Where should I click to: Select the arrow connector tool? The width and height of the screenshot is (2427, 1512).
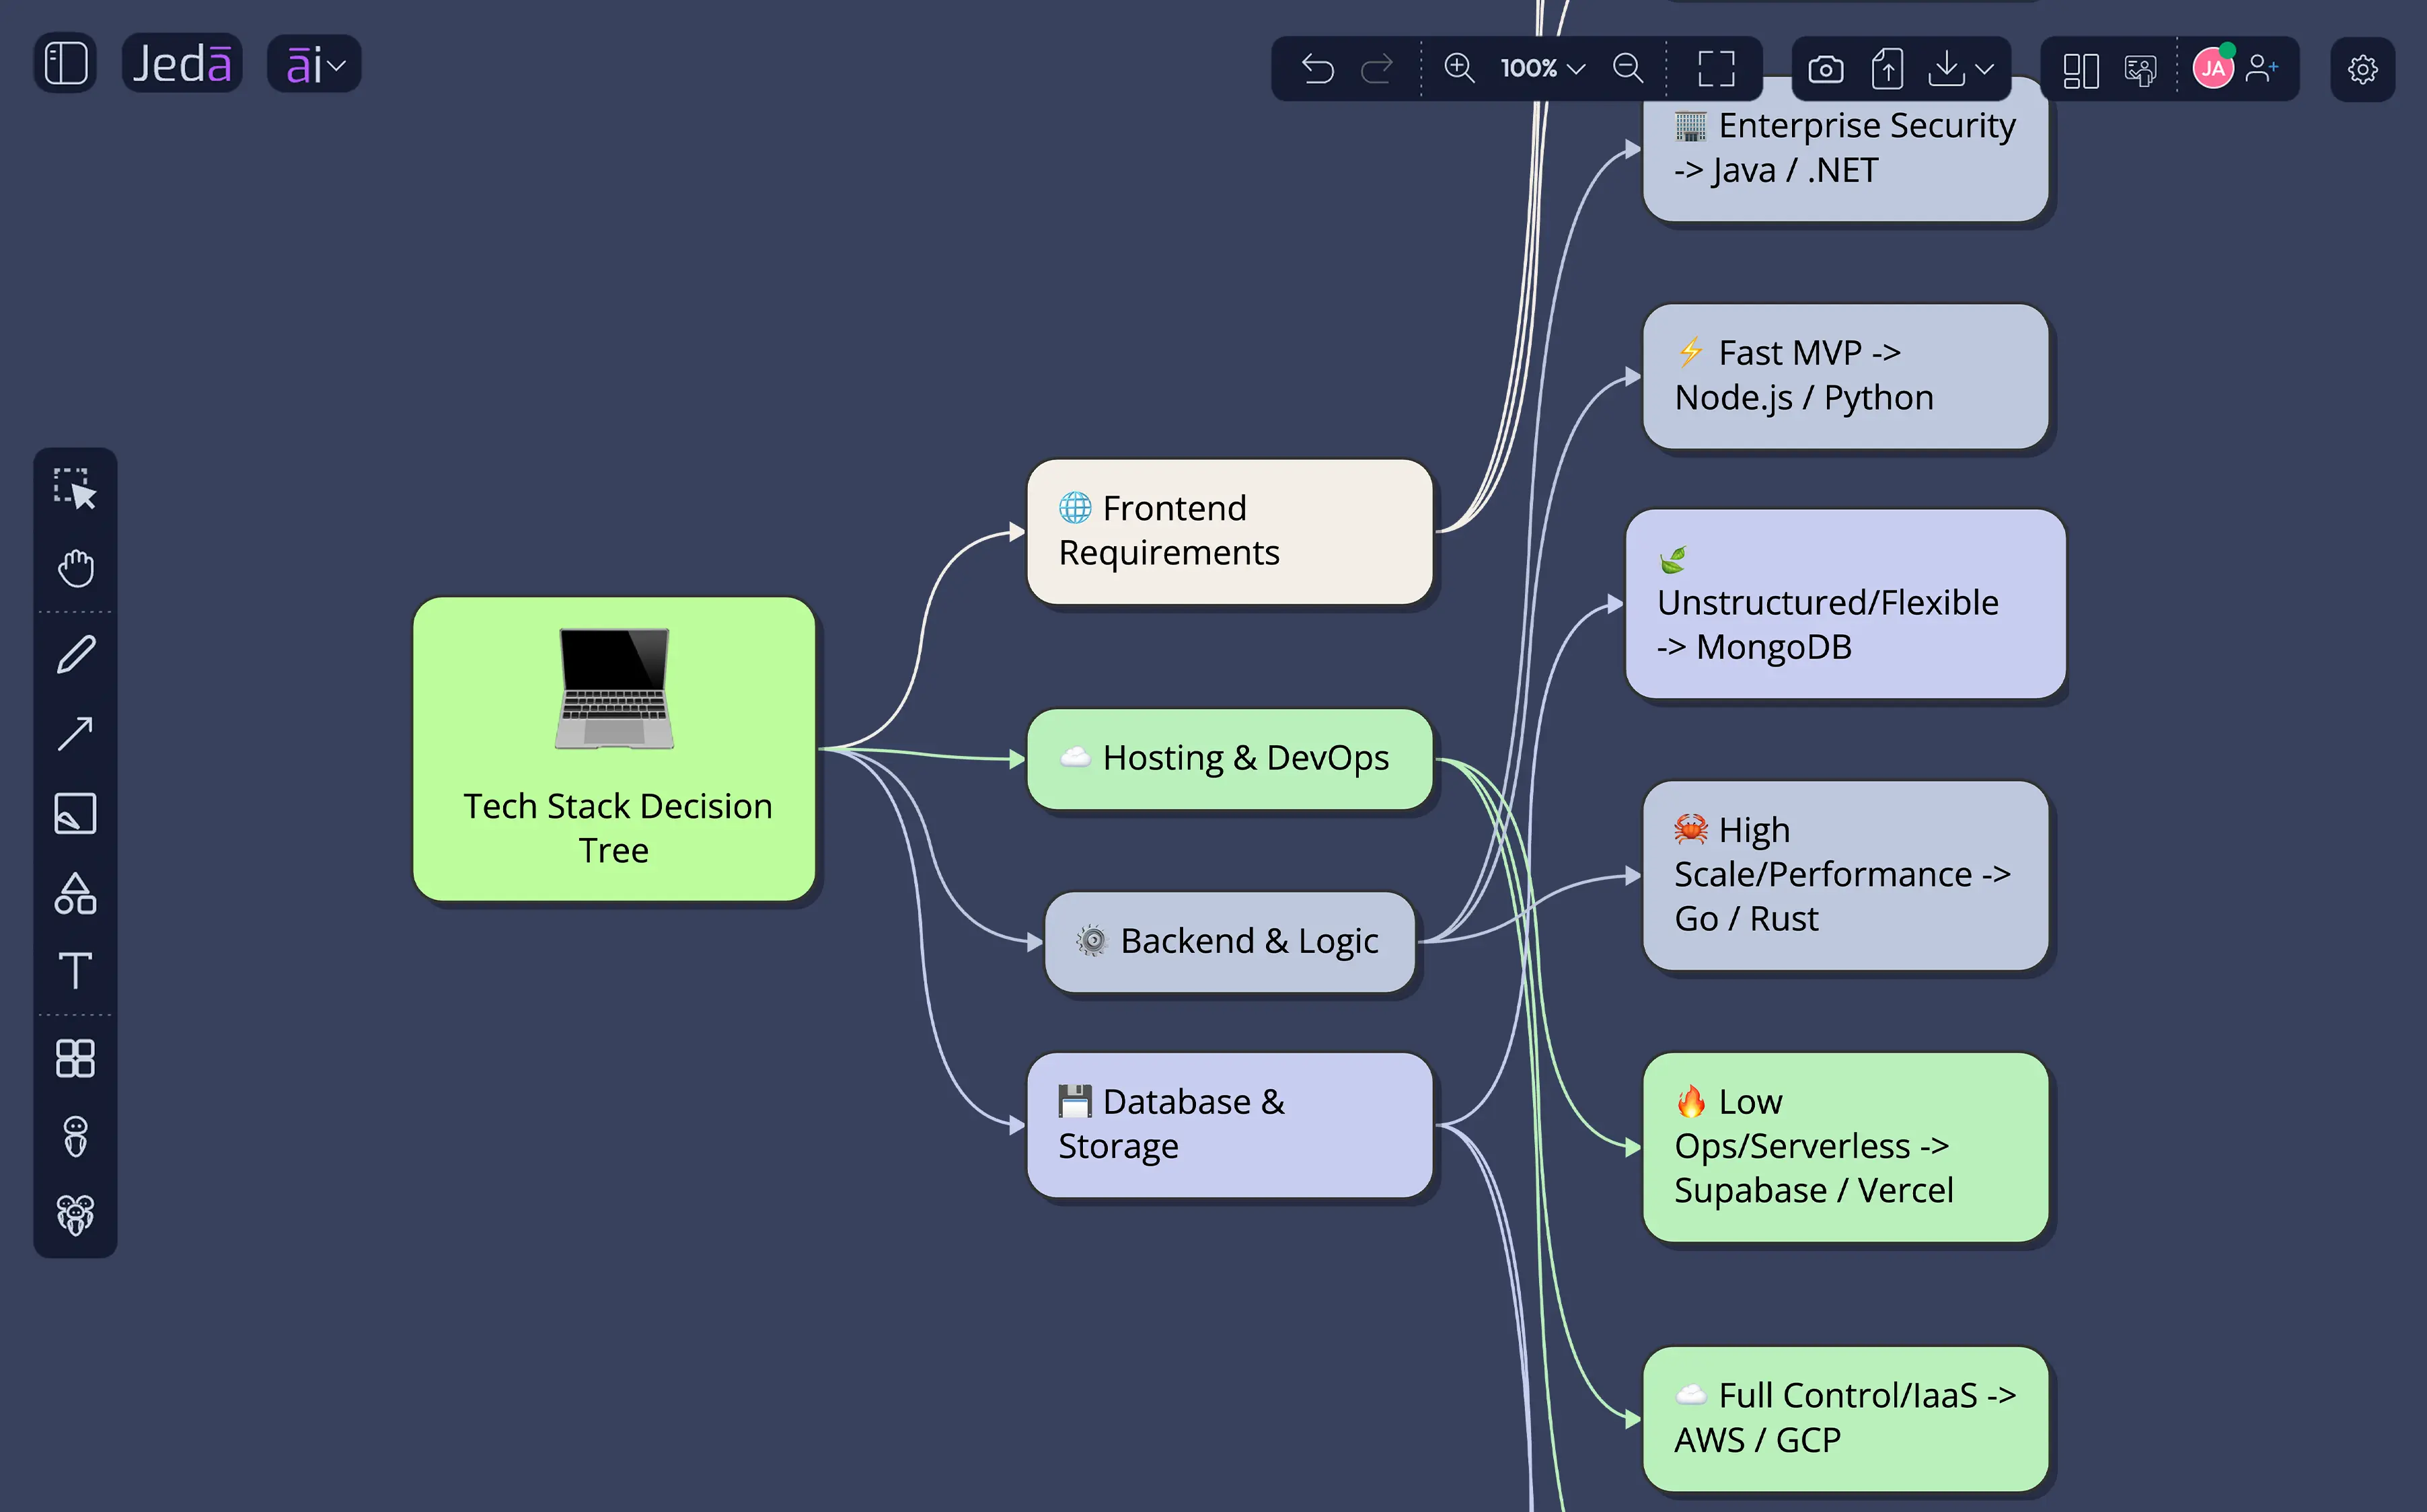tap(75, 734)
